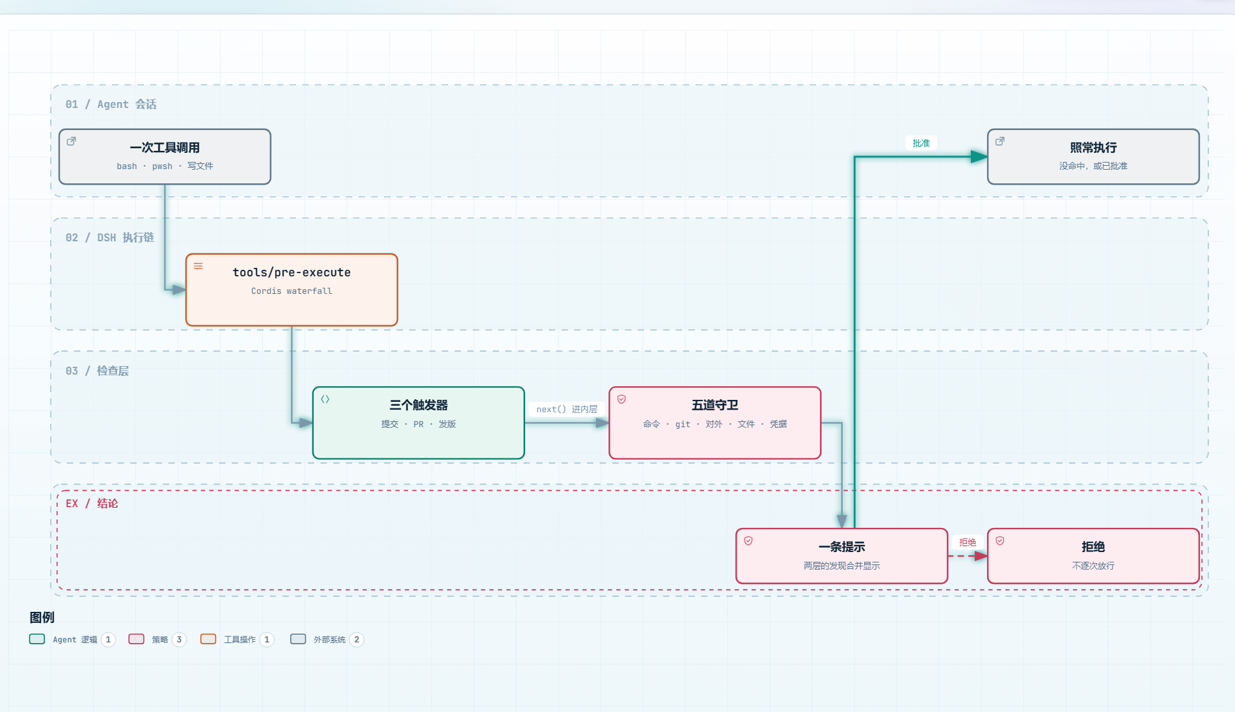Click the gray 外部系统 legend swatch

[x=298, y=639]
